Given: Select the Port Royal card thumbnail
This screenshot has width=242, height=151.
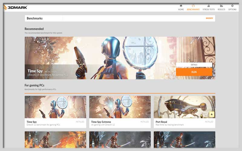Looking at the screenshot, I should 185,107.
